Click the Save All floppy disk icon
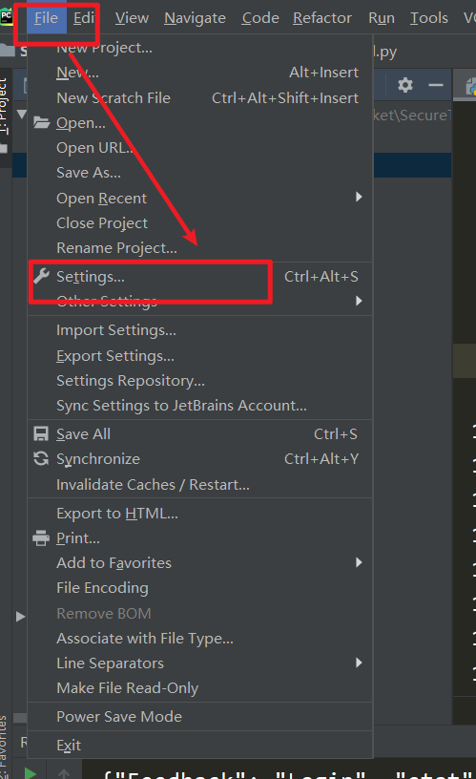Screen dimensions: 476x779 pyautogui.click(x=41, y=433)
